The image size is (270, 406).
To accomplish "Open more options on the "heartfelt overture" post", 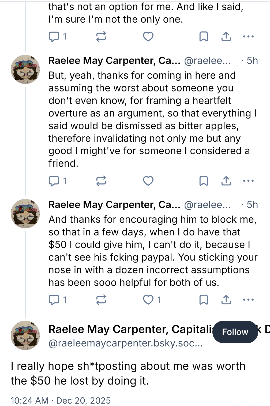I will pos(248,181).
